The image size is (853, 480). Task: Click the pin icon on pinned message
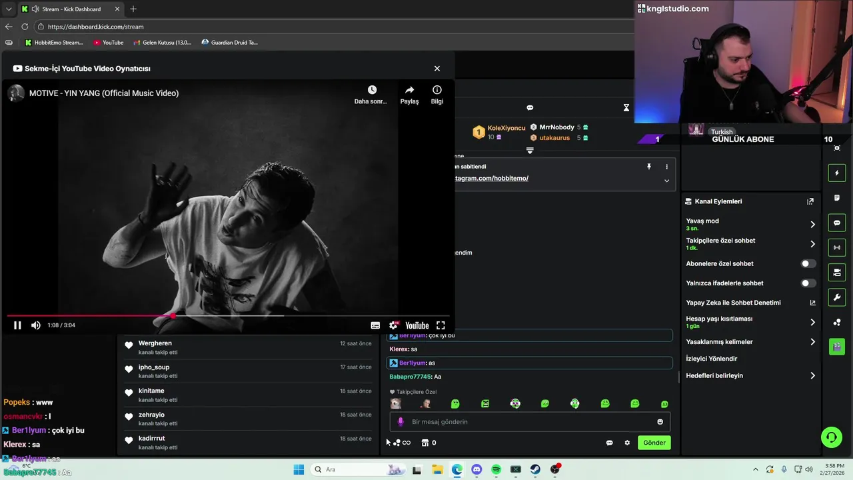[648, 167]
